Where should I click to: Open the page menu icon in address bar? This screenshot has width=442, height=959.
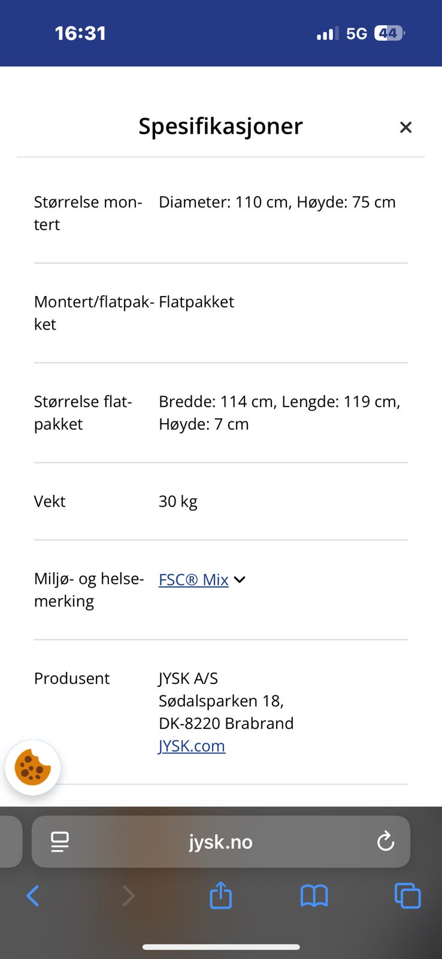tap(59, 842)
